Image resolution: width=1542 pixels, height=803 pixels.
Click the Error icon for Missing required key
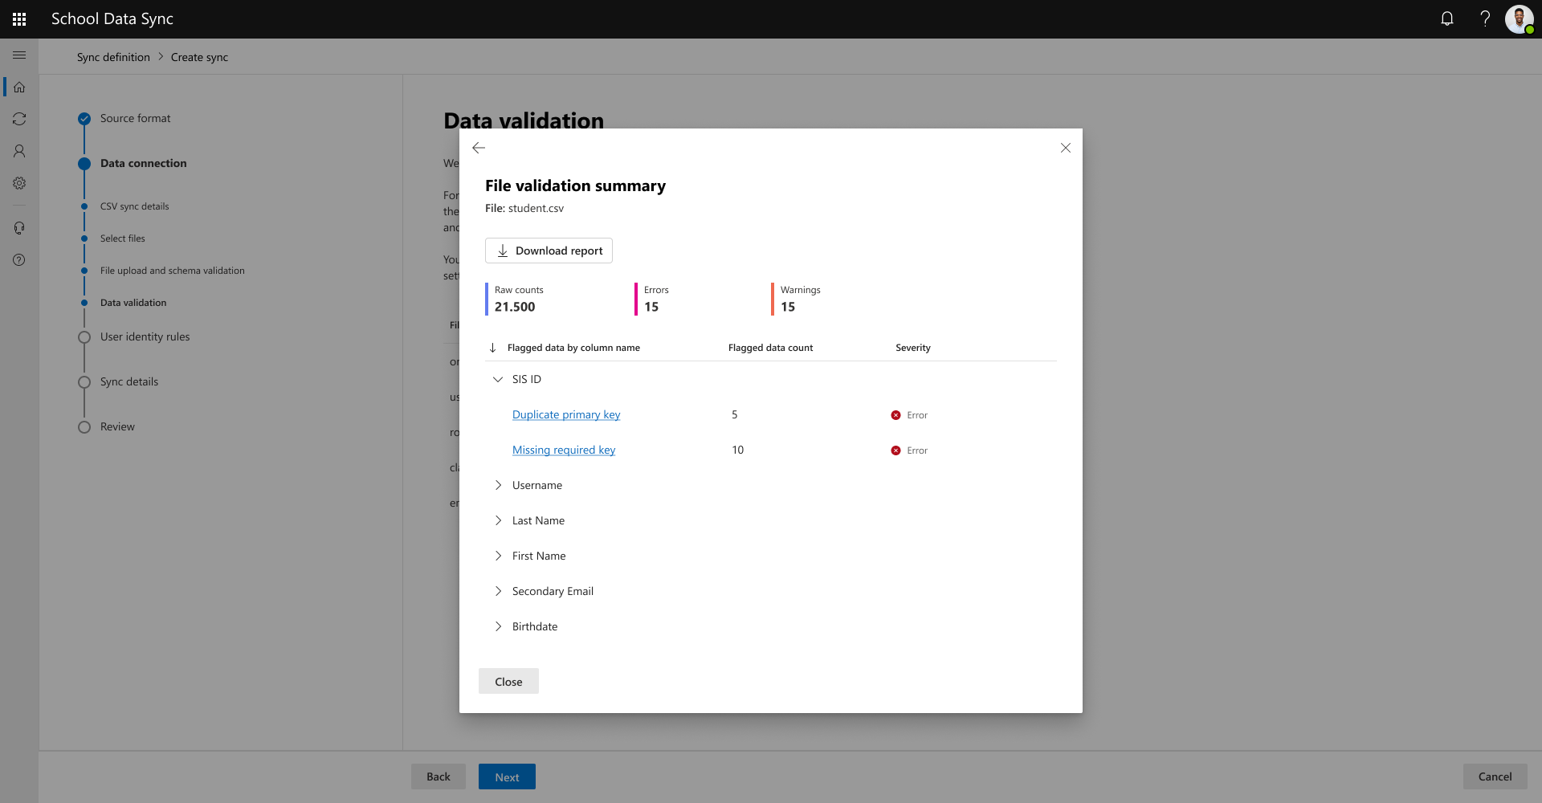895,450
